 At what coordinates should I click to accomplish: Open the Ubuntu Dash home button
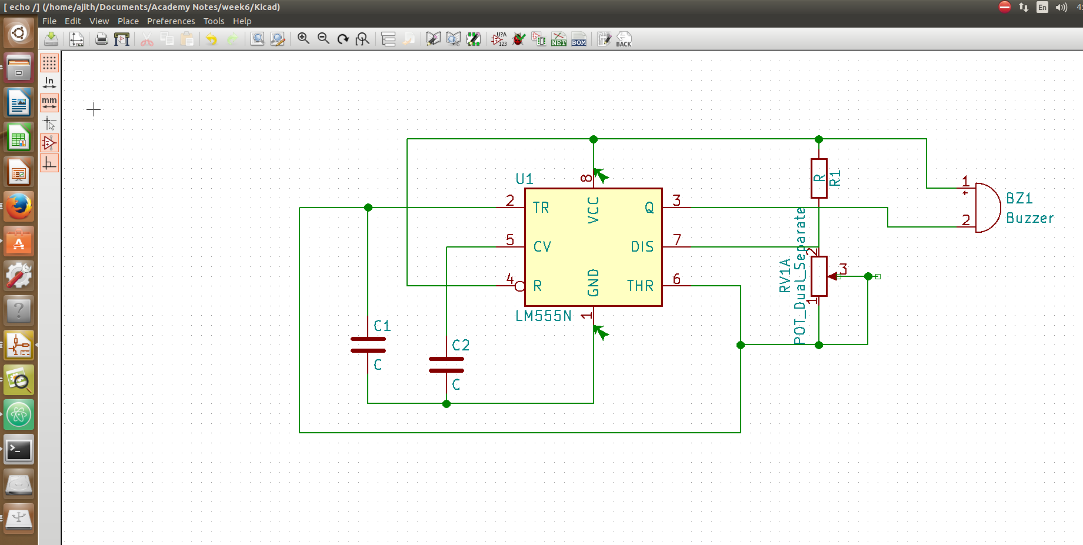[19, 33]
